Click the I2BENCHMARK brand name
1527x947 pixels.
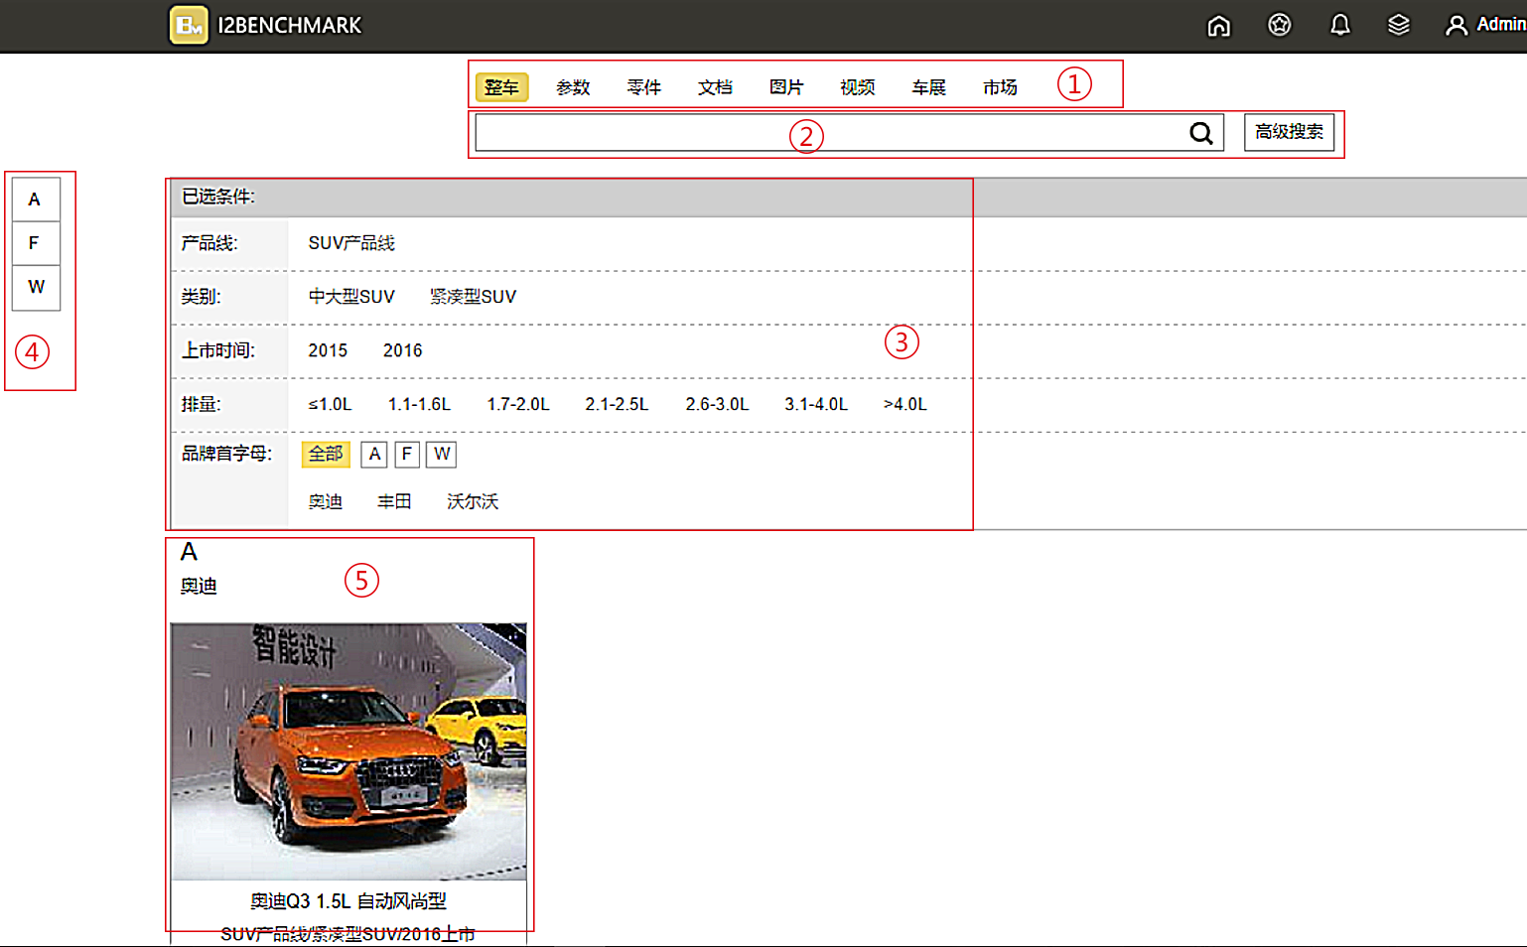[x=290, y=26]
